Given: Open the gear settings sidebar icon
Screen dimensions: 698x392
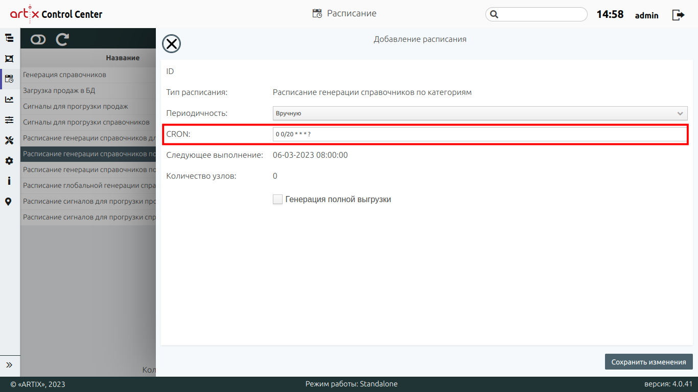Looking at the screenshot, I should point(9,161).
